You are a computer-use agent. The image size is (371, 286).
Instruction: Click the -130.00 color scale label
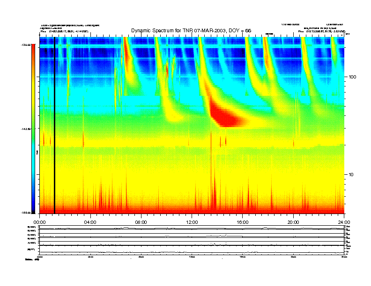pyautogui.click(x=26, y=44)
